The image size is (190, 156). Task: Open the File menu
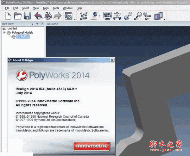(7, 8)
